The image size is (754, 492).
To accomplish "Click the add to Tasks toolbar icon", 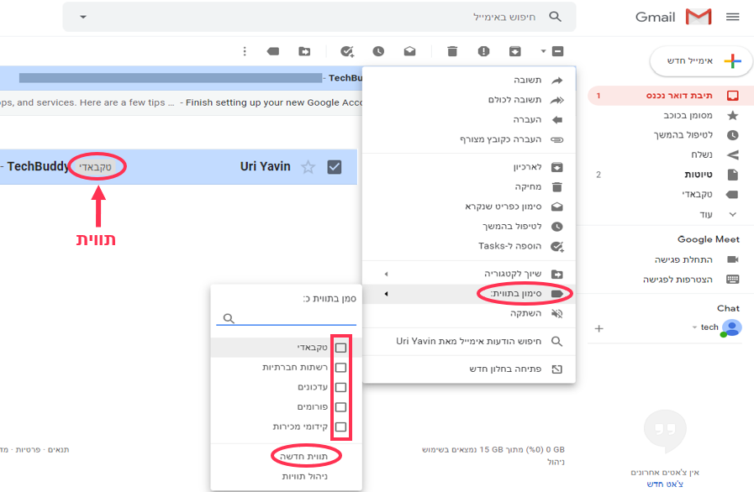I will point(347,51).
